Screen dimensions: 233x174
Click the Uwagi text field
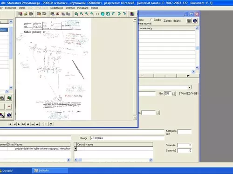click(127, 138)
